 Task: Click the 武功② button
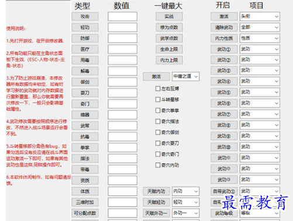[x=224, y=60]
